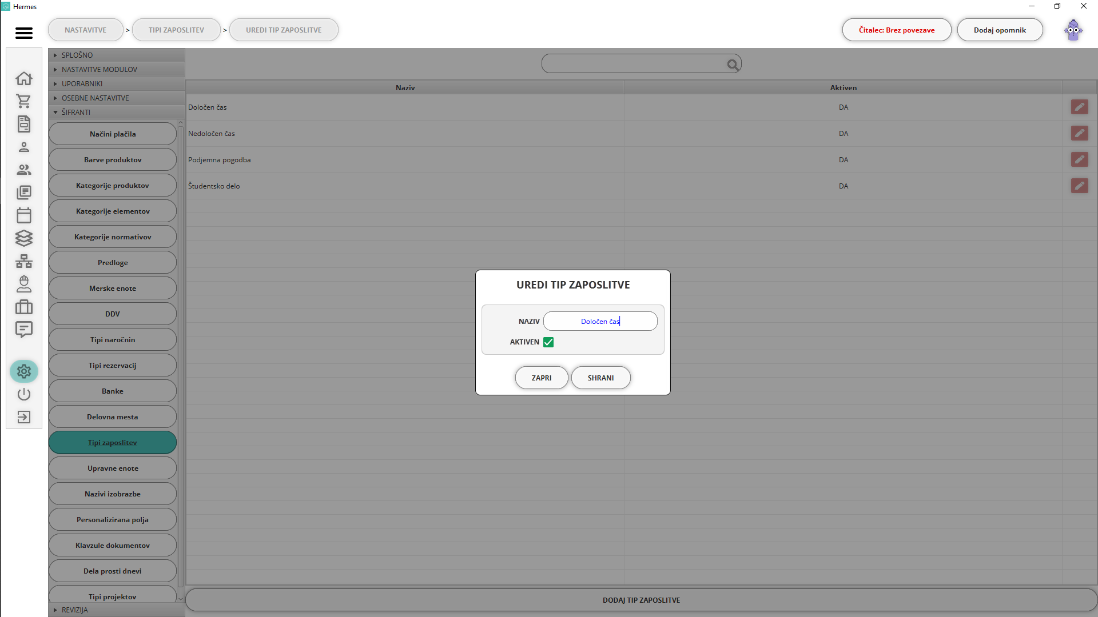Open the hamburger main menu
This screenshot has height=617, width=1098.
coord(23,33)
